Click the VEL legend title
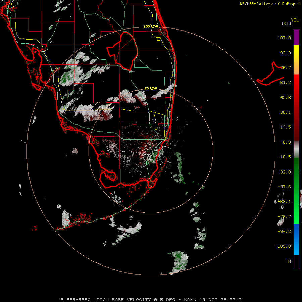 click(295, 20)
